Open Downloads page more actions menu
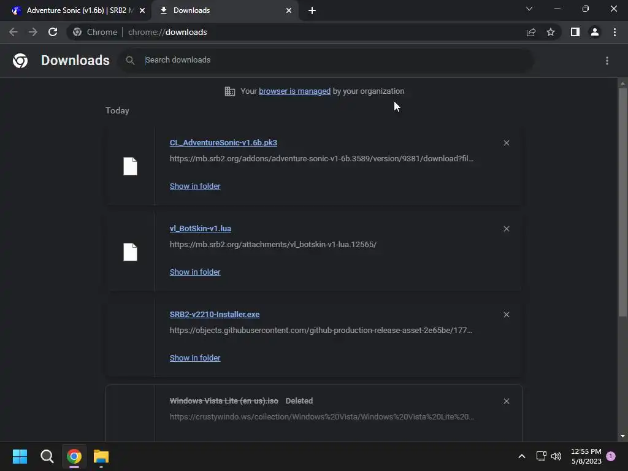 click(607, 61)
